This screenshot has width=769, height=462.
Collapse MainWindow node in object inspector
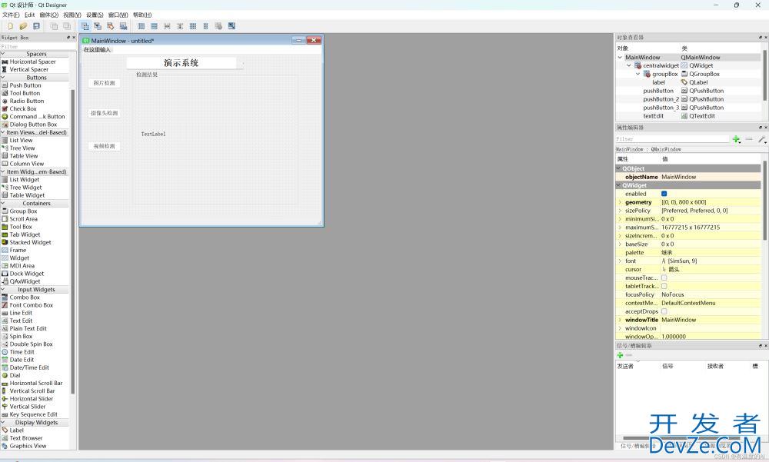point(620,58)
